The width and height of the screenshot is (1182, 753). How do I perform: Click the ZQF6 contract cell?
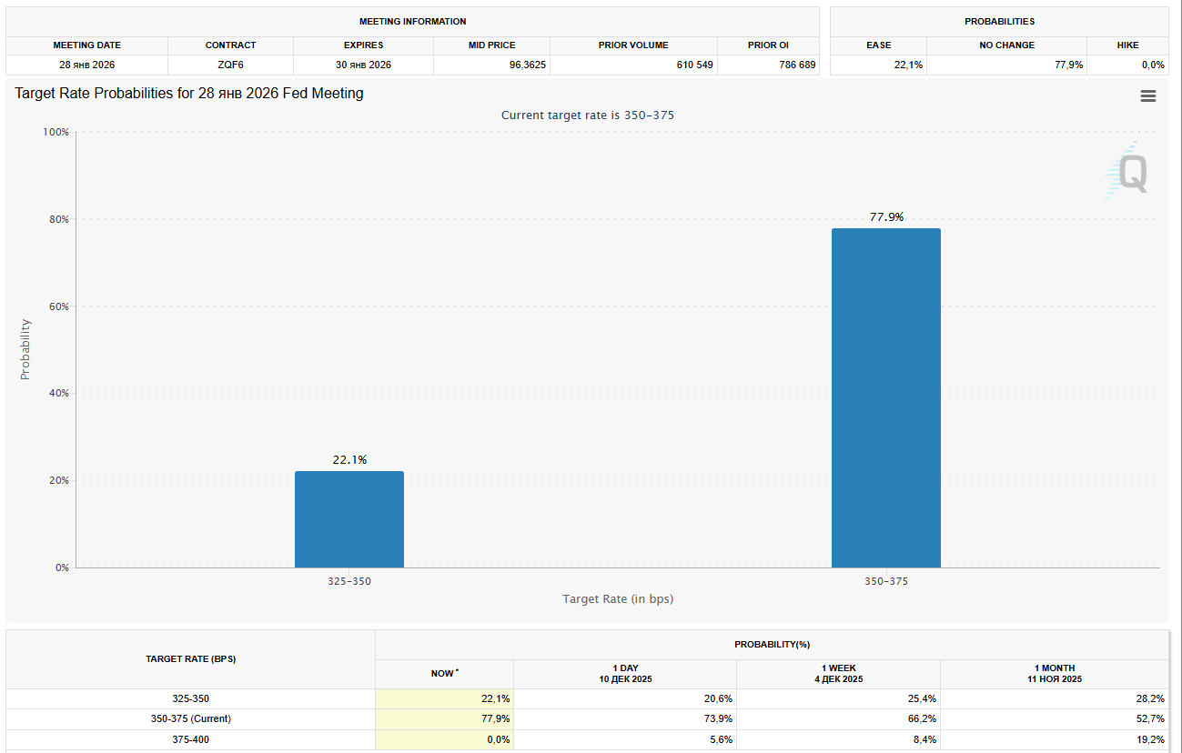pos(230,65)
